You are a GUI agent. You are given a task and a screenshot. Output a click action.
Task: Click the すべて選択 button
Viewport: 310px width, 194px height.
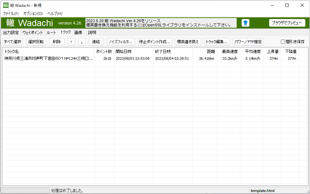pyautogui.click(x=13, y=42)
